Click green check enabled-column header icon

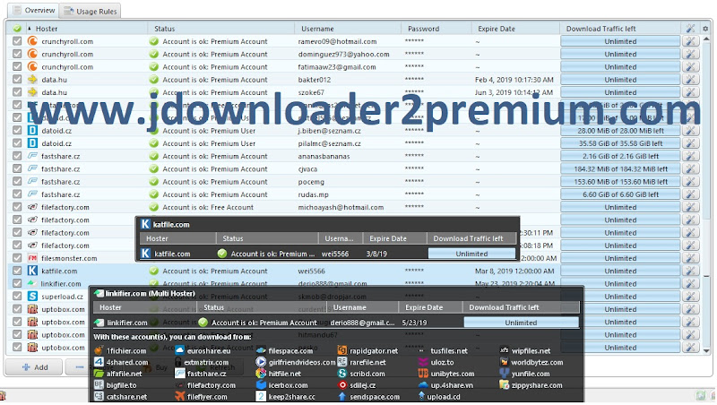point(17,29)
